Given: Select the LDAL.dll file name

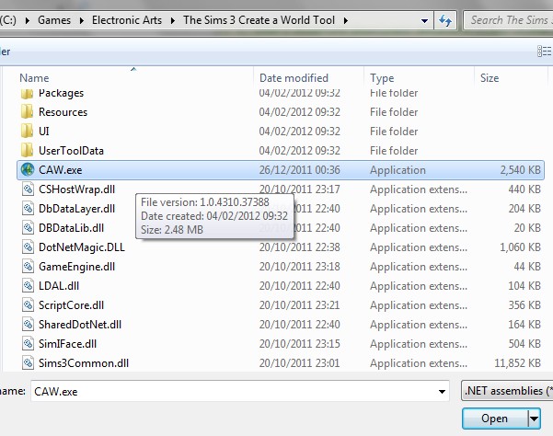Looking at the screenshot, I should point(59,286).
